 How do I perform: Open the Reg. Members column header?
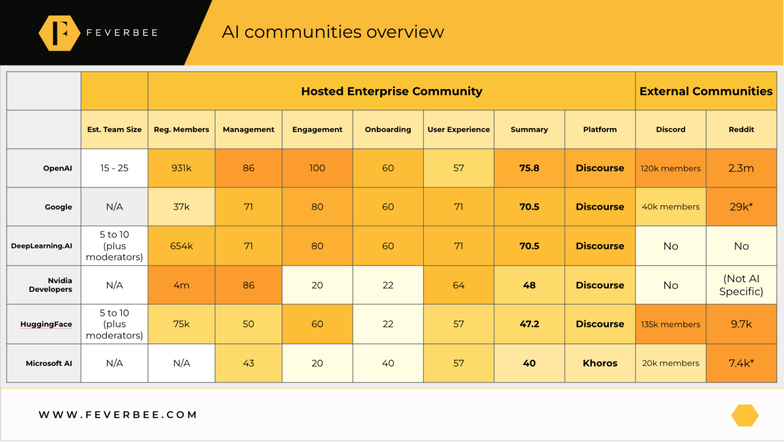181,130
